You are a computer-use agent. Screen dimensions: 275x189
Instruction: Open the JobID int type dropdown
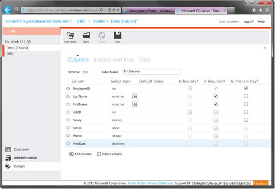click(117, 112)
